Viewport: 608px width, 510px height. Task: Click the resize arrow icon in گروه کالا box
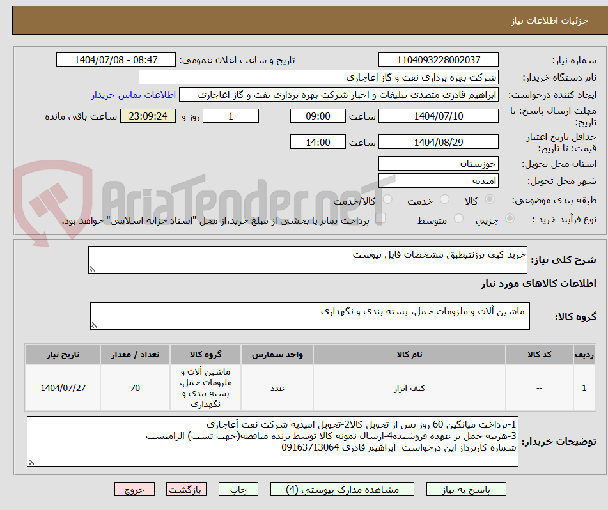coord(94,325)
